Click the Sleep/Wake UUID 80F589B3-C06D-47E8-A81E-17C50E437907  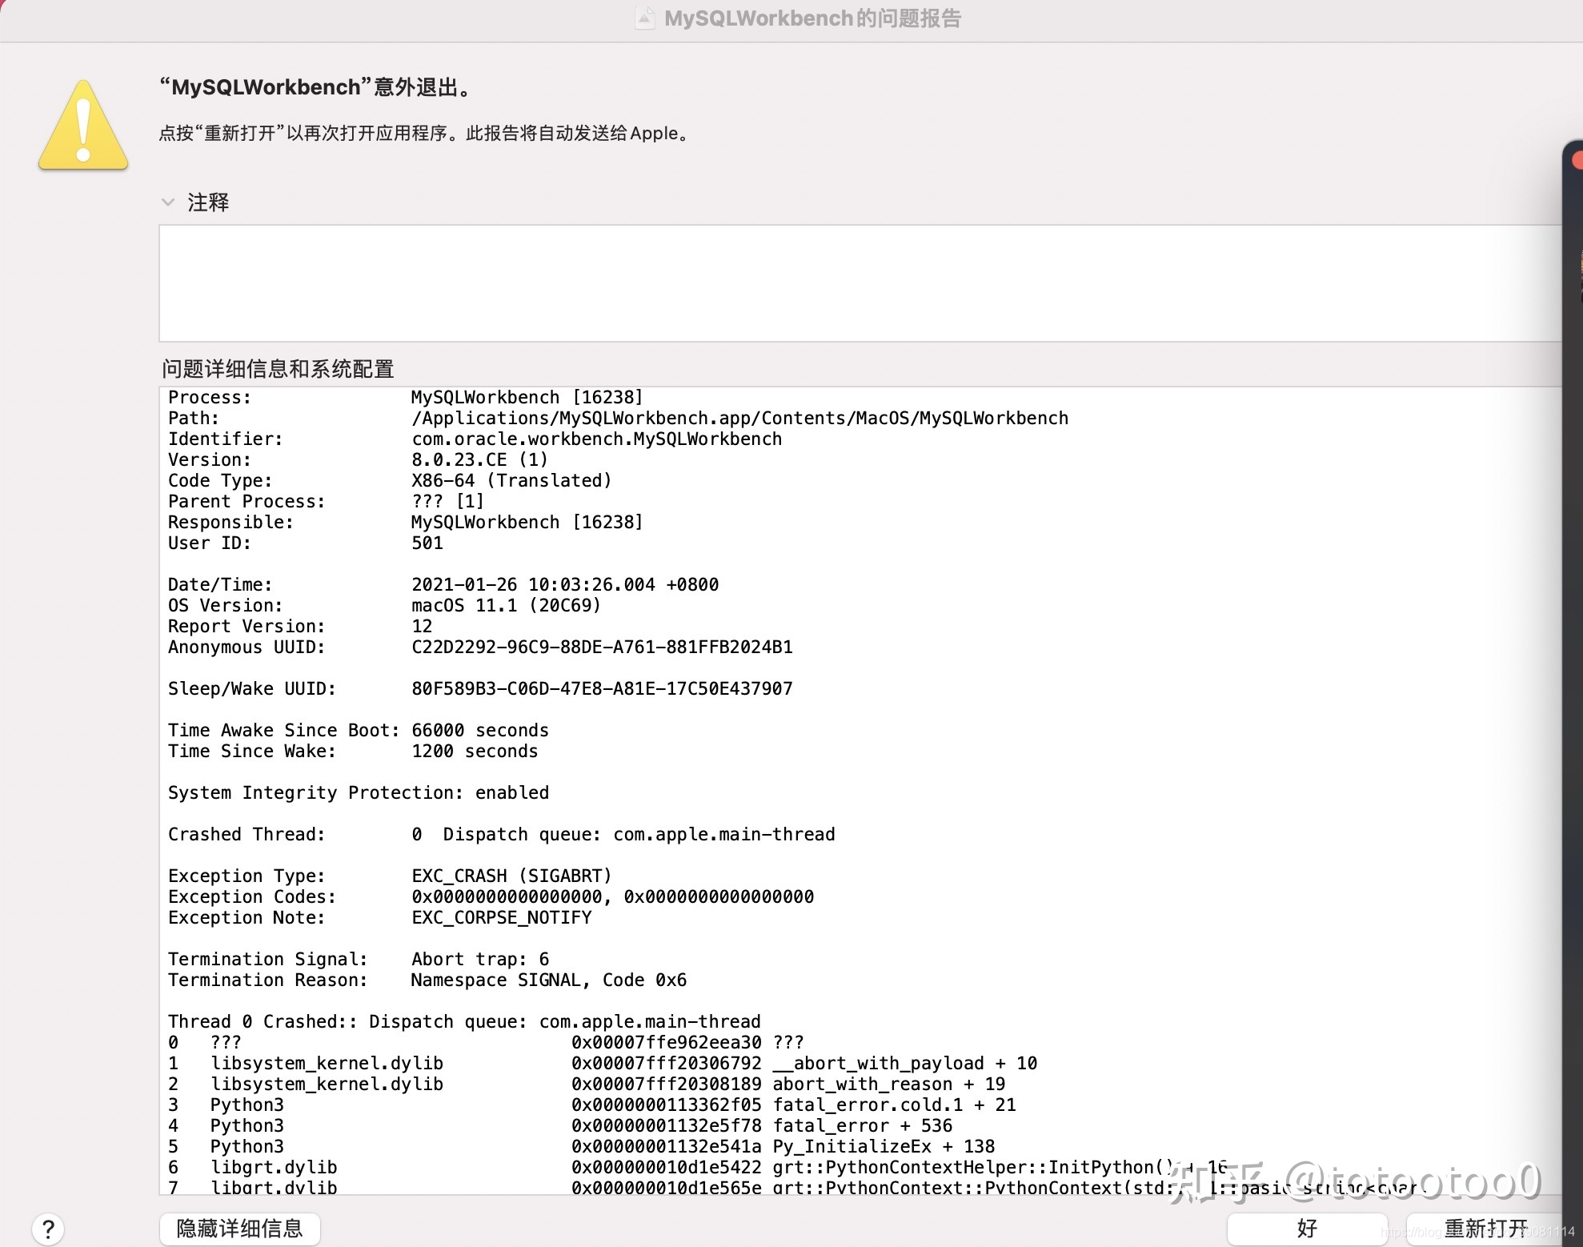tap(602, 689)
